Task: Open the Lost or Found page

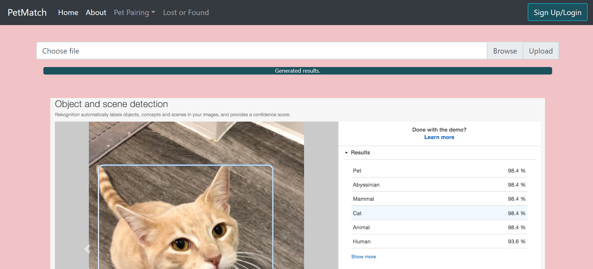Action: 186,13
